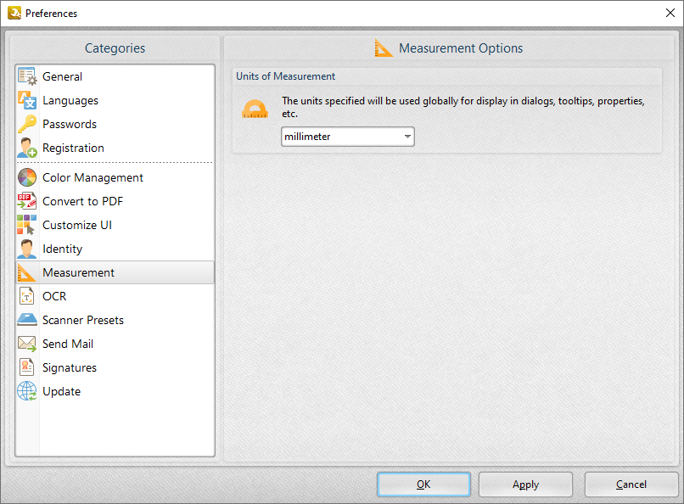The image size is (684, 504).
Task: Select the Convert to PDF icon
Action: click(x=26, y=201)
